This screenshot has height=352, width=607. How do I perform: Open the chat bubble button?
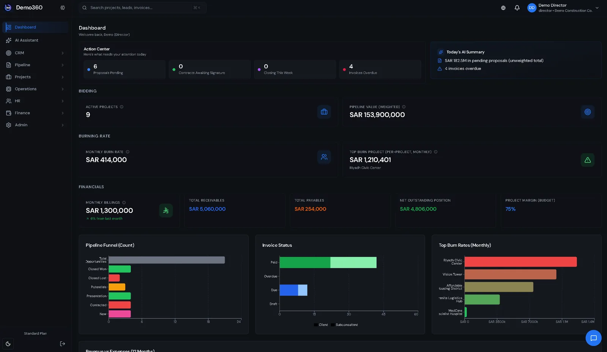point(593,338)
